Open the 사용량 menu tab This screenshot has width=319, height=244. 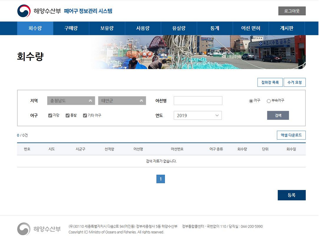point(143,28)
